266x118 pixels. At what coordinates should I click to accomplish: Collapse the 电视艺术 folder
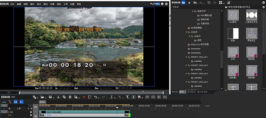(193, 11)
